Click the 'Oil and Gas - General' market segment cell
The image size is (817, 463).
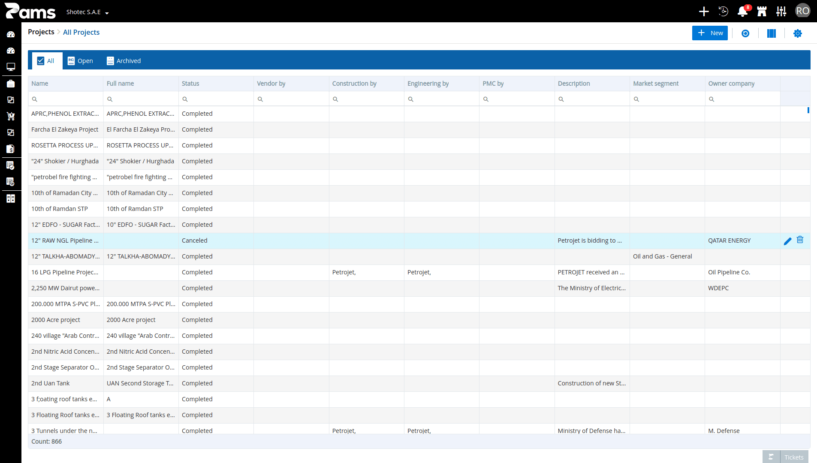tap(667, 256)
